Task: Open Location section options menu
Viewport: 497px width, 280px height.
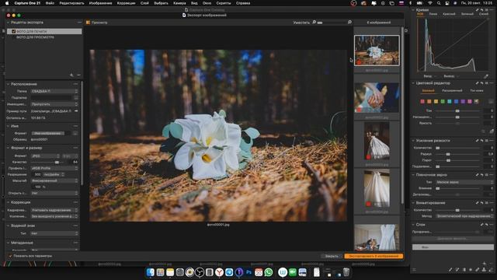Action: [75, 84]
